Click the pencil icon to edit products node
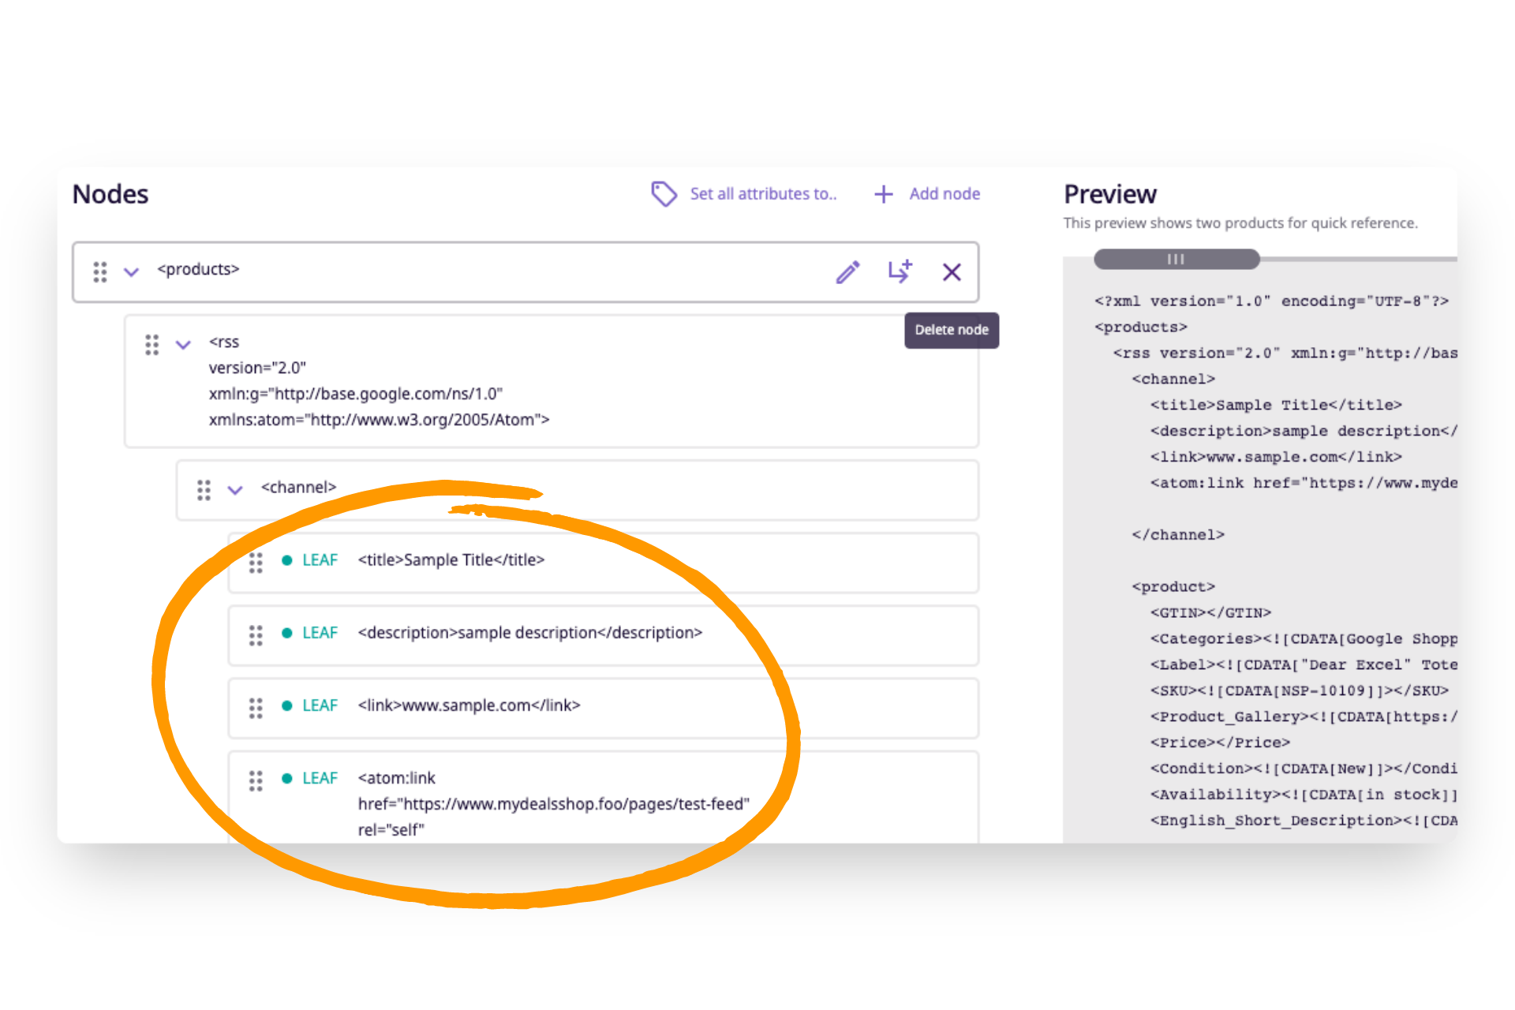Image resolution: width=1515 pixels, height=1010 pixels. [x=847, y=272]
